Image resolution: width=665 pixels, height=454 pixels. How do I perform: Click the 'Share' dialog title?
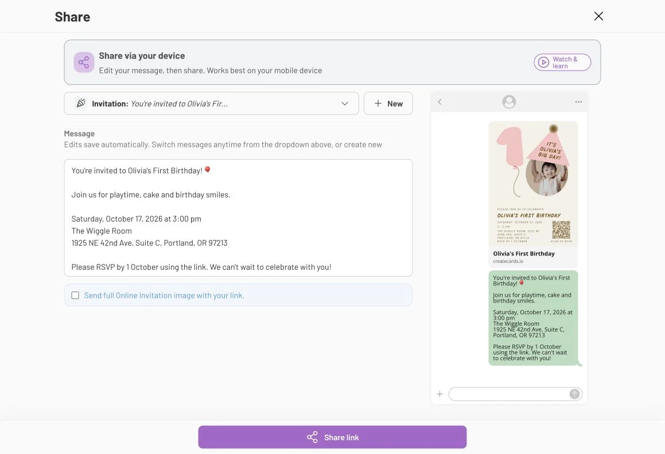point(72,17)
